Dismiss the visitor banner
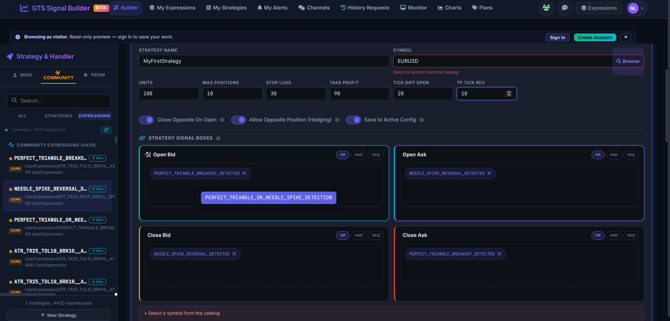The image size is (670, 321). 626,37
